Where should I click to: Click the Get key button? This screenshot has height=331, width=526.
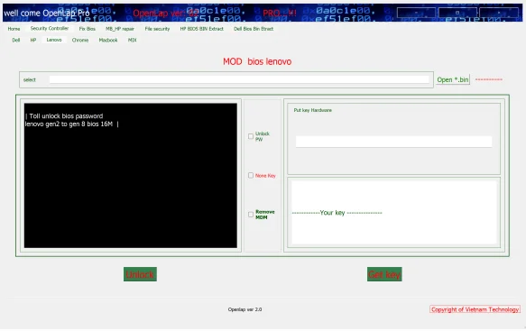click(384, 274)
